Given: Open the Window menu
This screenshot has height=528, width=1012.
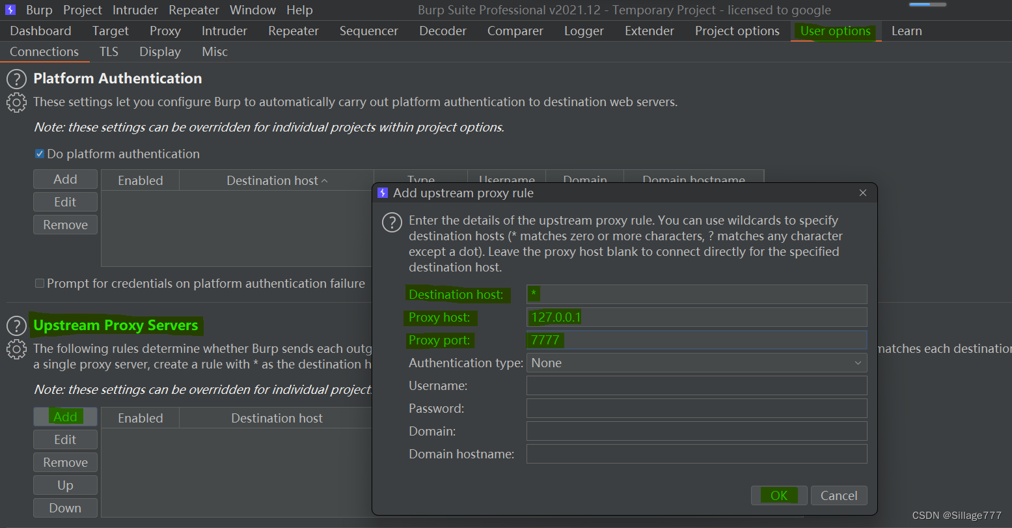Looking at the screenshot, I should pyautogui.click(x=253, y=10).
